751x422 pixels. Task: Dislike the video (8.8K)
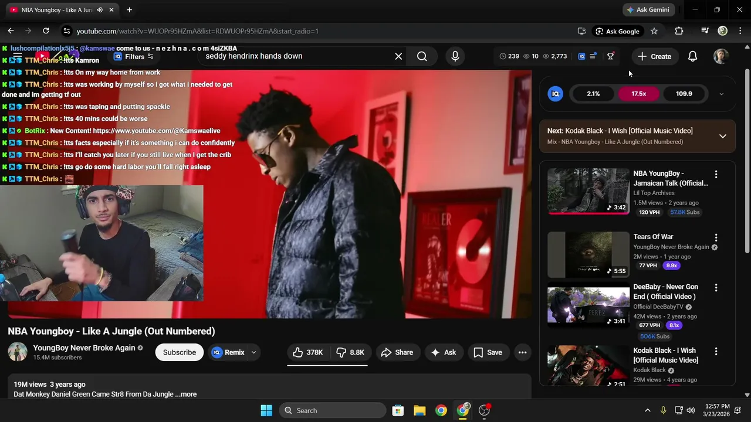350,352
